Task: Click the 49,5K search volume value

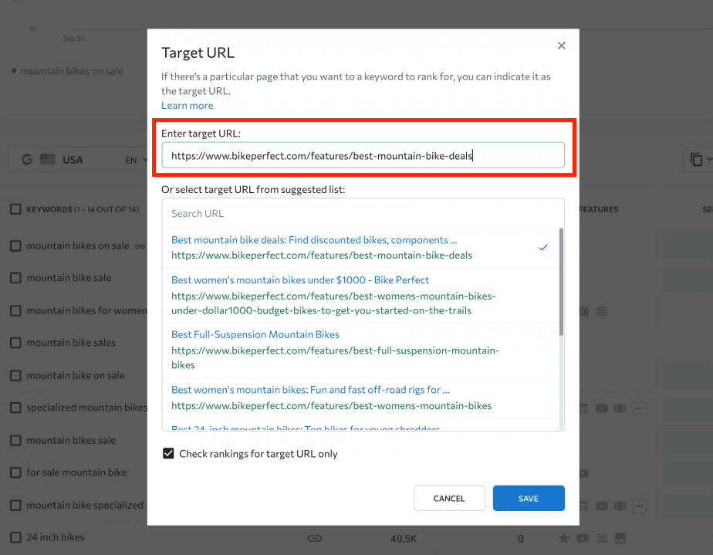Action: click(404, 539)
